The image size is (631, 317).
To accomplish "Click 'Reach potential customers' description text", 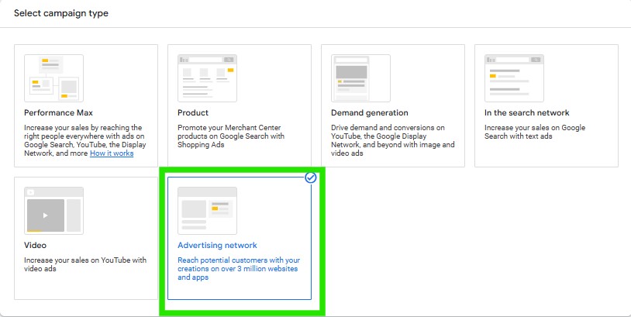I will point(239,269).
